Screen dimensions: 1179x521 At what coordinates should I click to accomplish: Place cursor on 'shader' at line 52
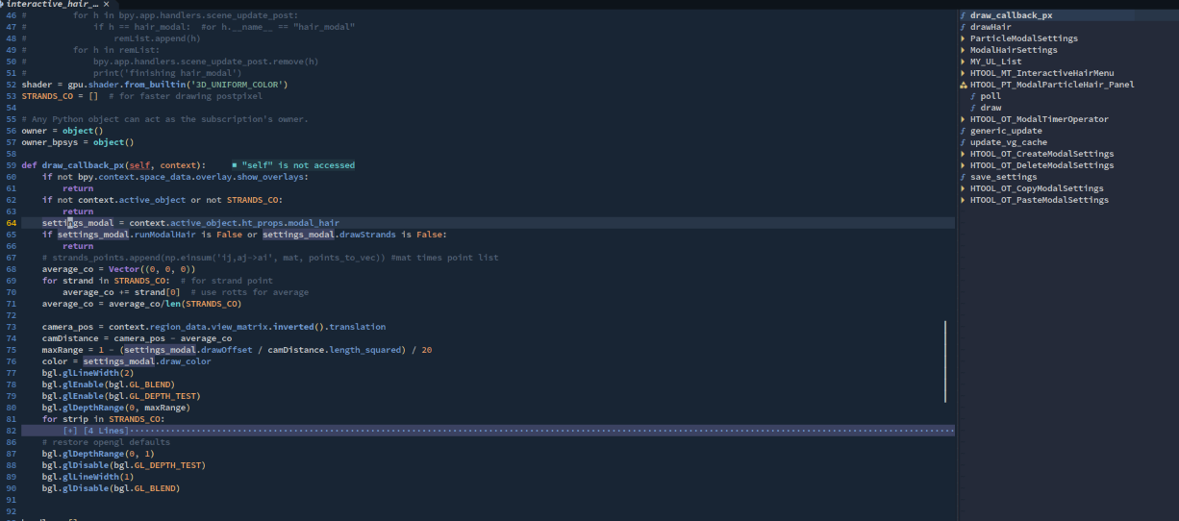coord(37,85)
